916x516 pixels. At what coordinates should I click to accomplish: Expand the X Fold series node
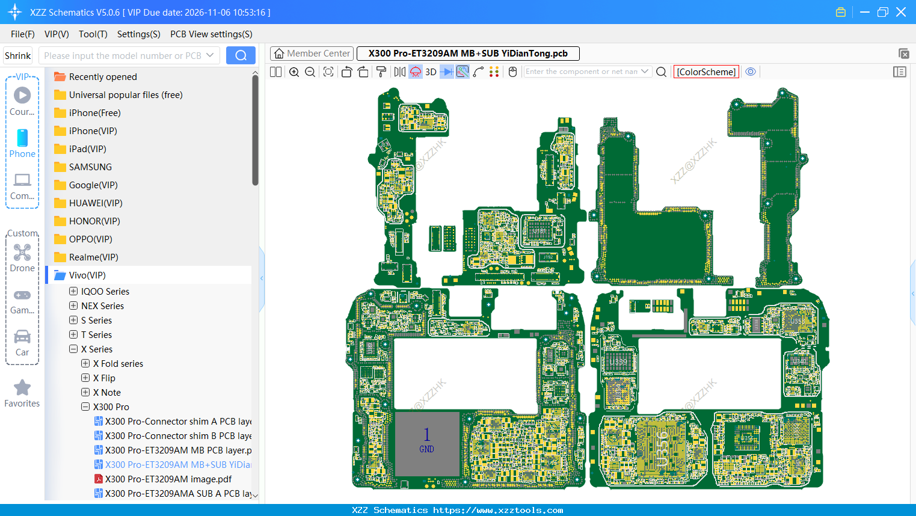(85, 363)
